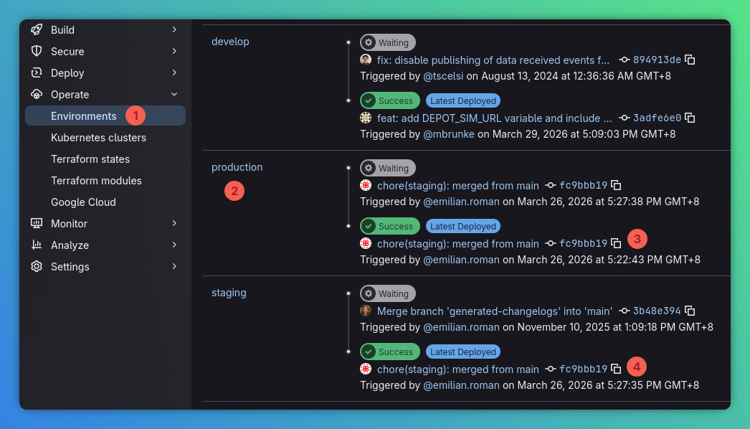Click the Deploy icon in the sidebar

[x=36, y=72]
